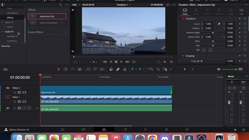
Task: Collapse the Audio FX tree item
Action: (x=2, y=32)
